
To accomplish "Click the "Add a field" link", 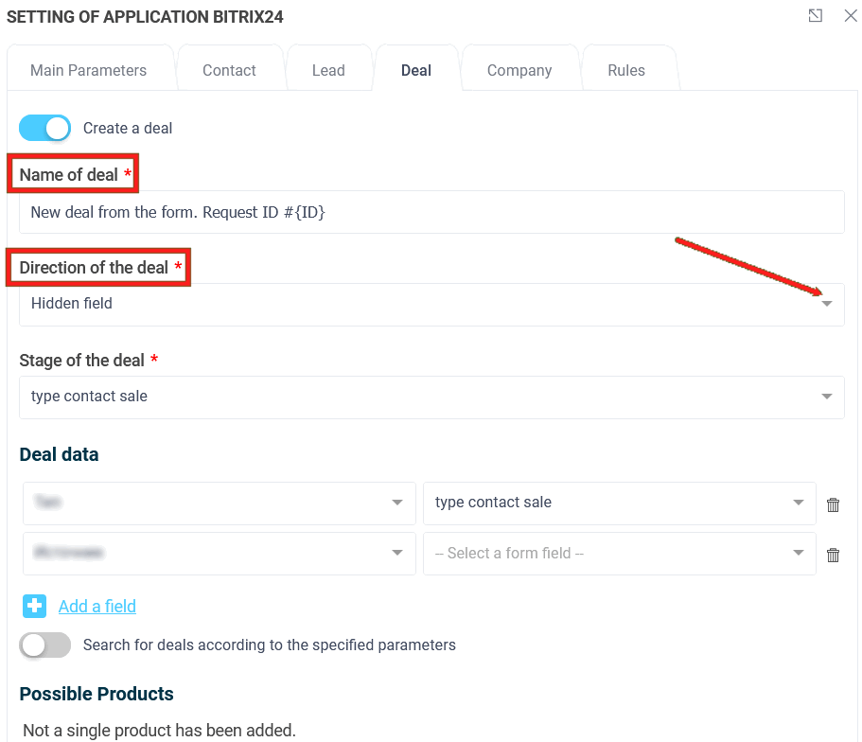I will point(97,606).
